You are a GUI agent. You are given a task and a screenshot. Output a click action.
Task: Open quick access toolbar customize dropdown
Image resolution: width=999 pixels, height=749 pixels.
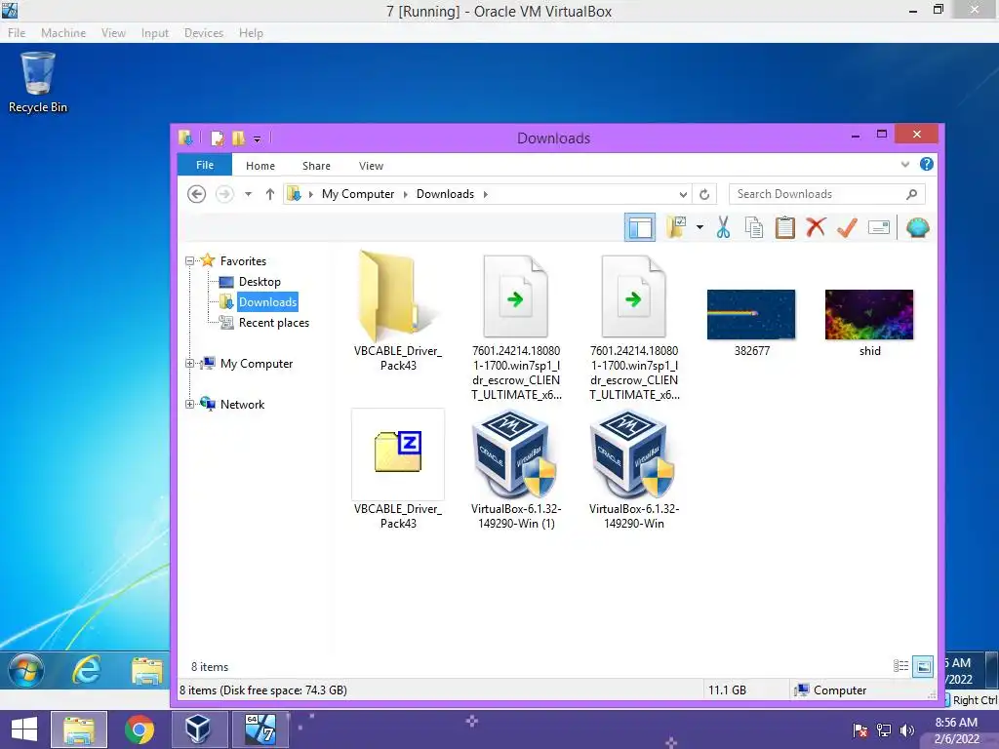(x=257, y=138)
